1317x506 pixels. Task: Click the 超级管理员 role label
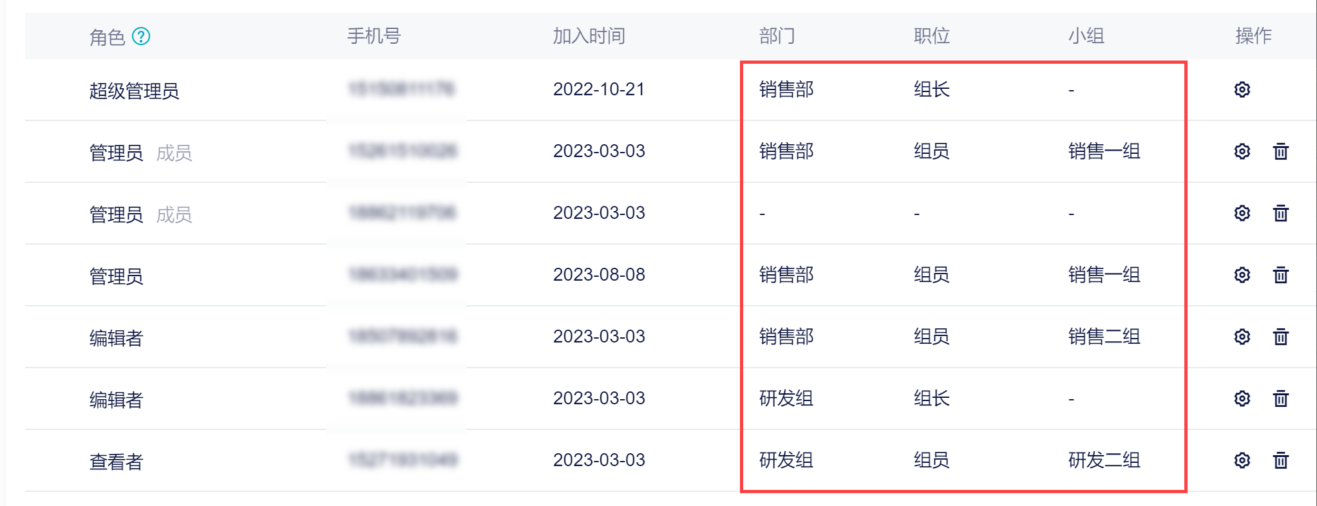click(134, 91)
